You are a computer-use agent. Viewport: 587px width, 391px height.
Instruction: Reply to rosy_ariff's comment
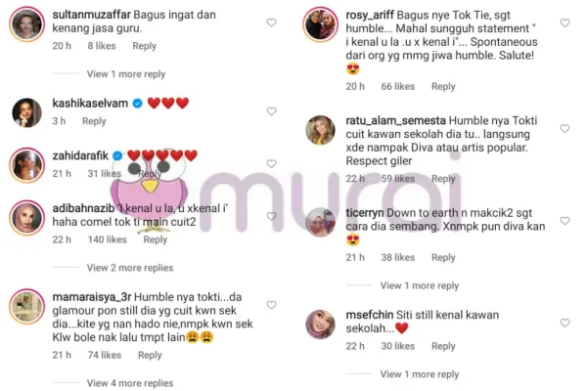coord(443,86)
